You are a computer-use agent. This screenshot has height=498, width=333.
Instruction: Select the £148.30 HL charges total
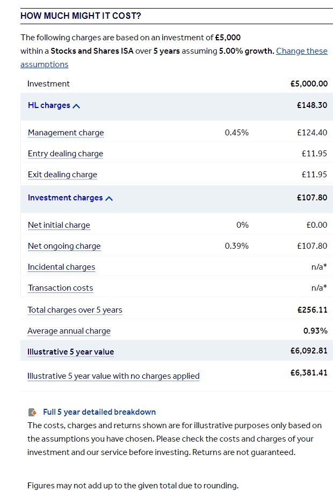click(x=312, y=105)
